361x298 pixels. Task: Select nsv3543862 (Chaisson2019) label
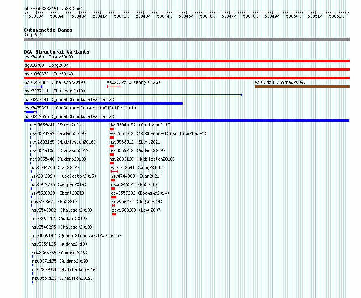click(62, 210)
